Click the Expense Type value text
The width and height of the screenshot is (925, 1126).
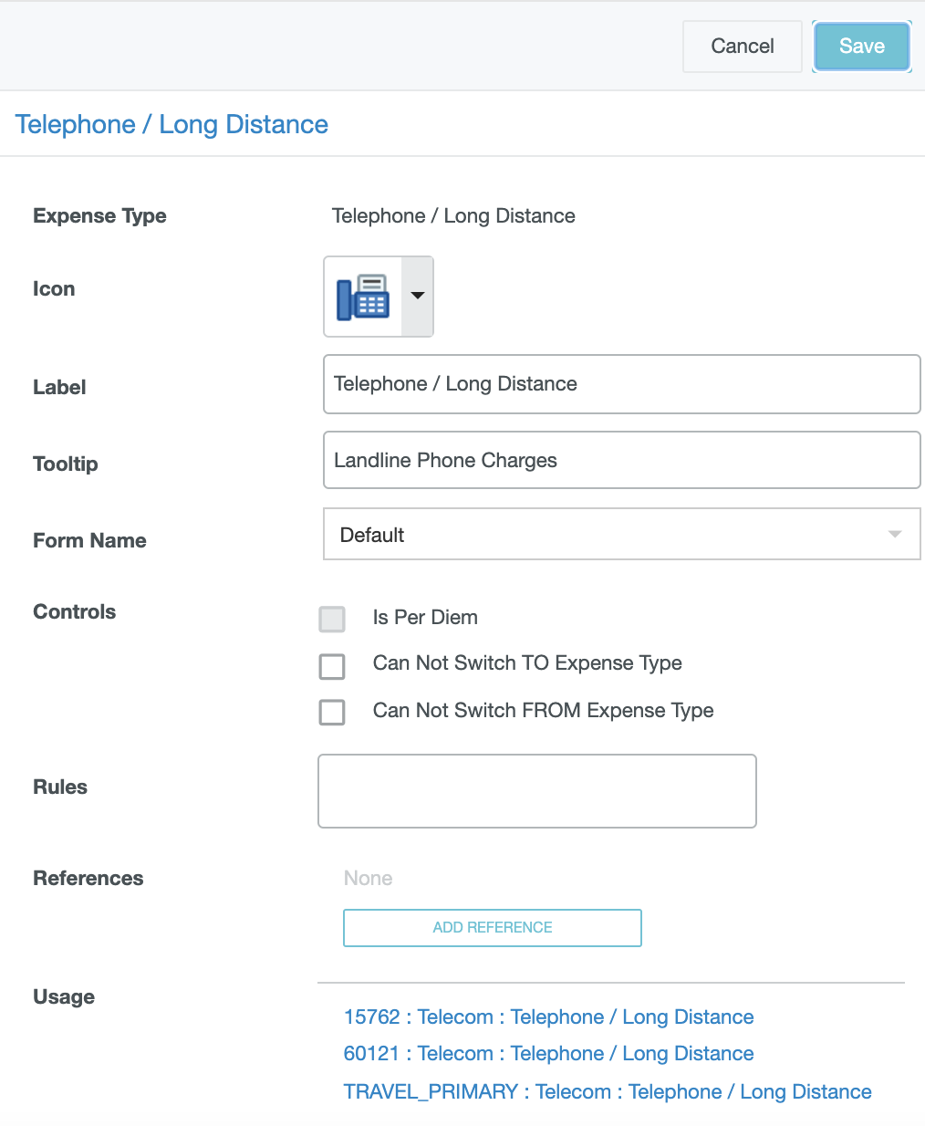[x=453, y=216]
